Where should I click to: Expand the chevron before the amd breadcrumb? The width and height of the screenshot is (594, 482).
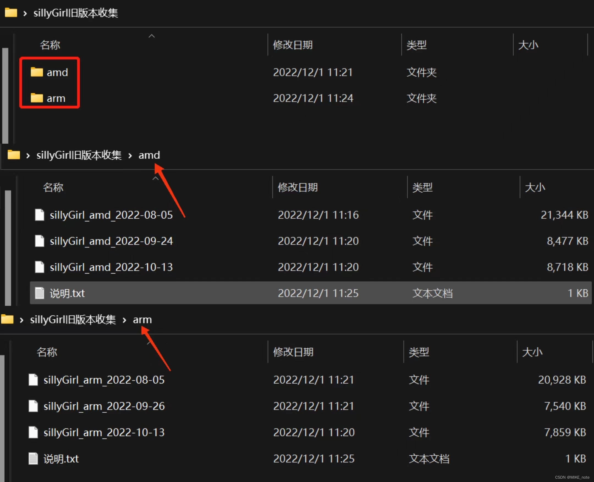click(130, 156)
